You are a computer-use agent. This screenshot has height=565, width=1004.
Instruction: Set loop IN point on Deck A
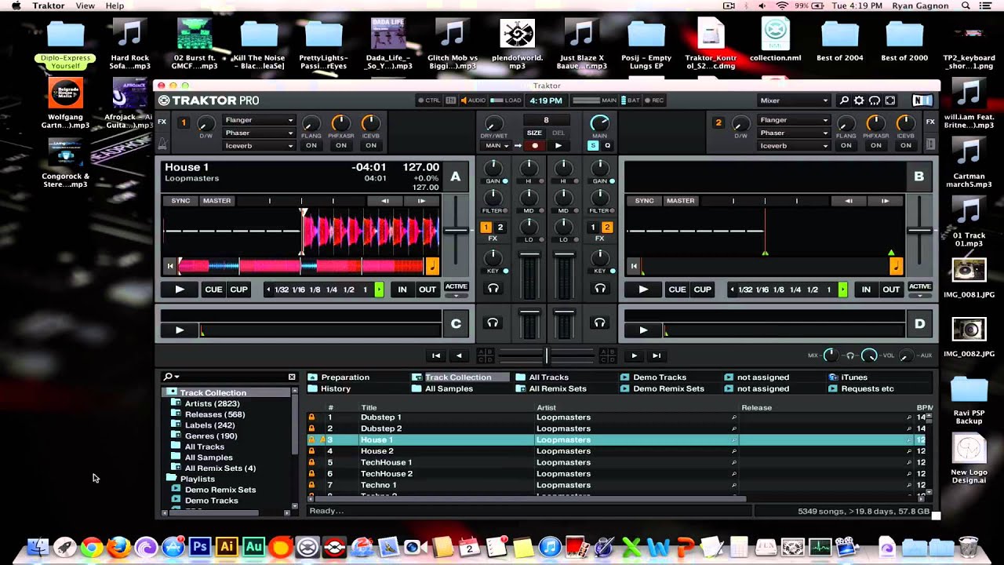tap(402, 290)
